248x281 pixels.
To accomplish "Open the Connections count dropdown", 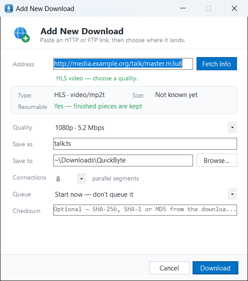I will tap(81, 179).
